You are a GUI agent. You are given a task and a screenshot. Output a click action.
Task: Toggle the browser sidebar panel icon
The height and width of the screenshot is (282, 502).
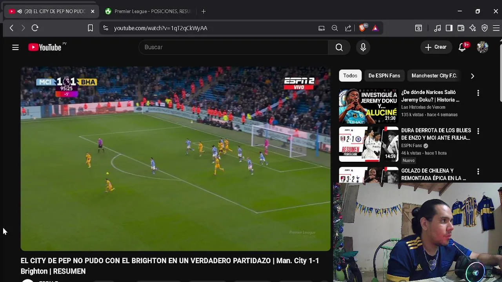click(449, 28)
